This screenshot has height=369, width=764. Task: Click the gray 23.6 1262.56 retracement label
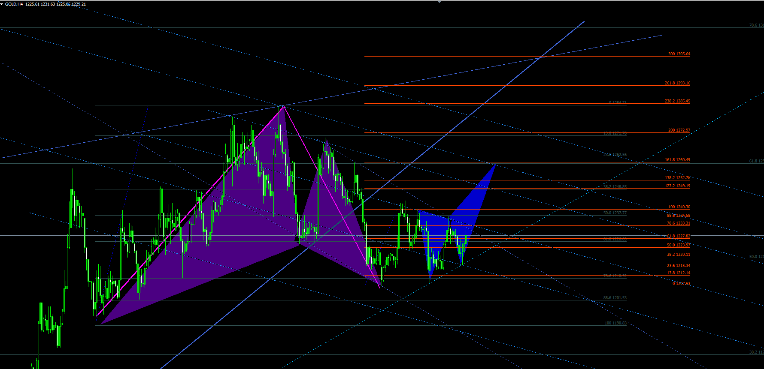click(x=615, y=155)
